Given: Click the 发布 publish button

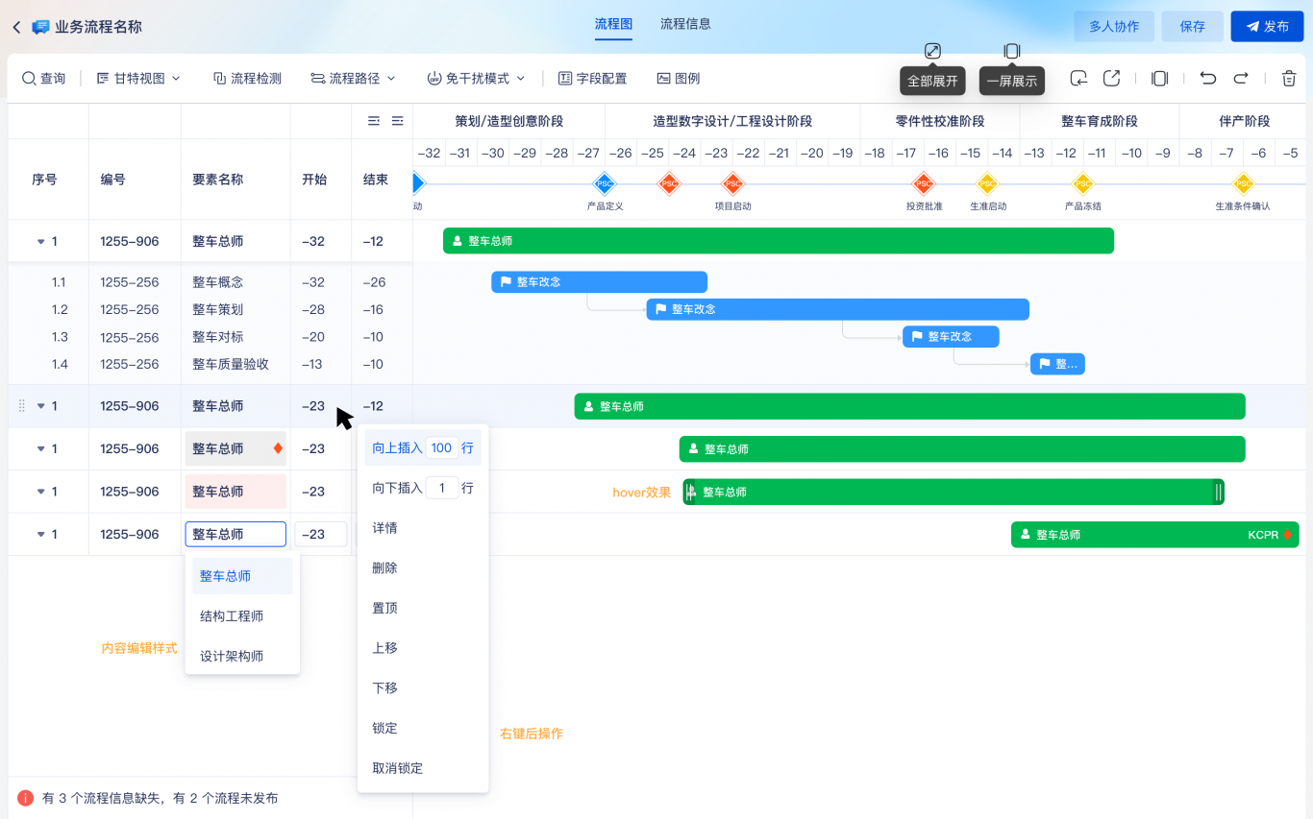Looking at the screenshot, I should pyautogui.click(x=1267, y=27).
